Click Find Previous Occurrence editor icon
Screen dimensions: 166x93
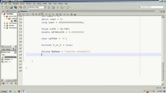pos(36,14)
